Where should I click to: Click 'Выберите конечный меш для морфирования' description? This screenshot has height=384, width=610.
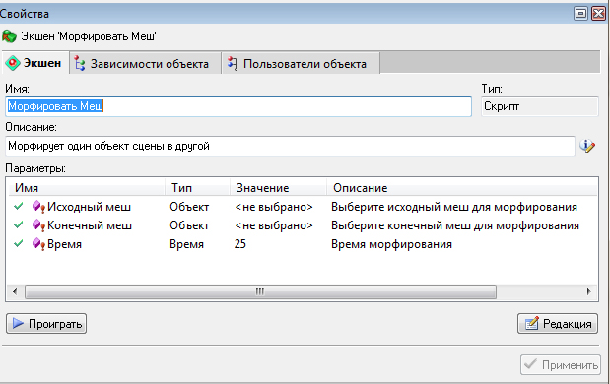point(455,225)
